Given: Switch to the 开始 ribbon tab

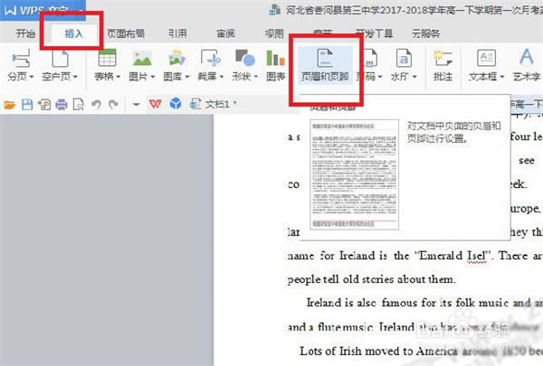Looking at the screenshot, I should [25, 33].
